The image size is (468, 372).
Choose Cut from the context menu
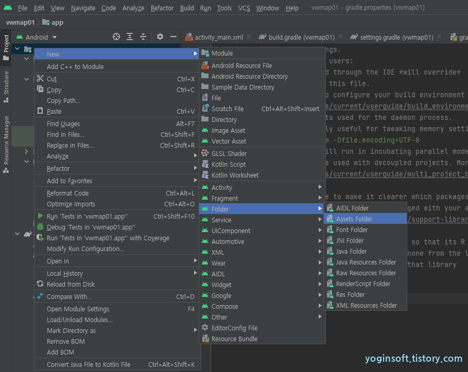pyautogui.click(x=116, y=79)
